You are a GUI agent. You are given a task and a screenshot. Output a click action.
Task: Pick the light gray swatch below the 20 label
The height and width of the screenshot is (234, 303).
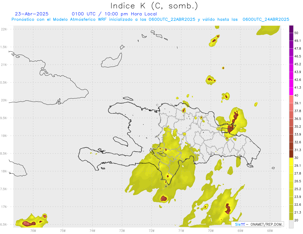(291, 224)
